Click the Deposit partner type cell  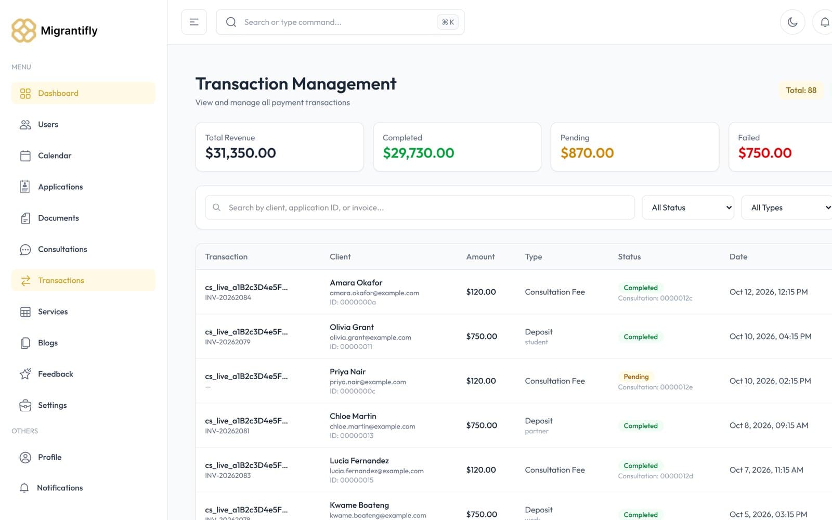click(539, 425)
